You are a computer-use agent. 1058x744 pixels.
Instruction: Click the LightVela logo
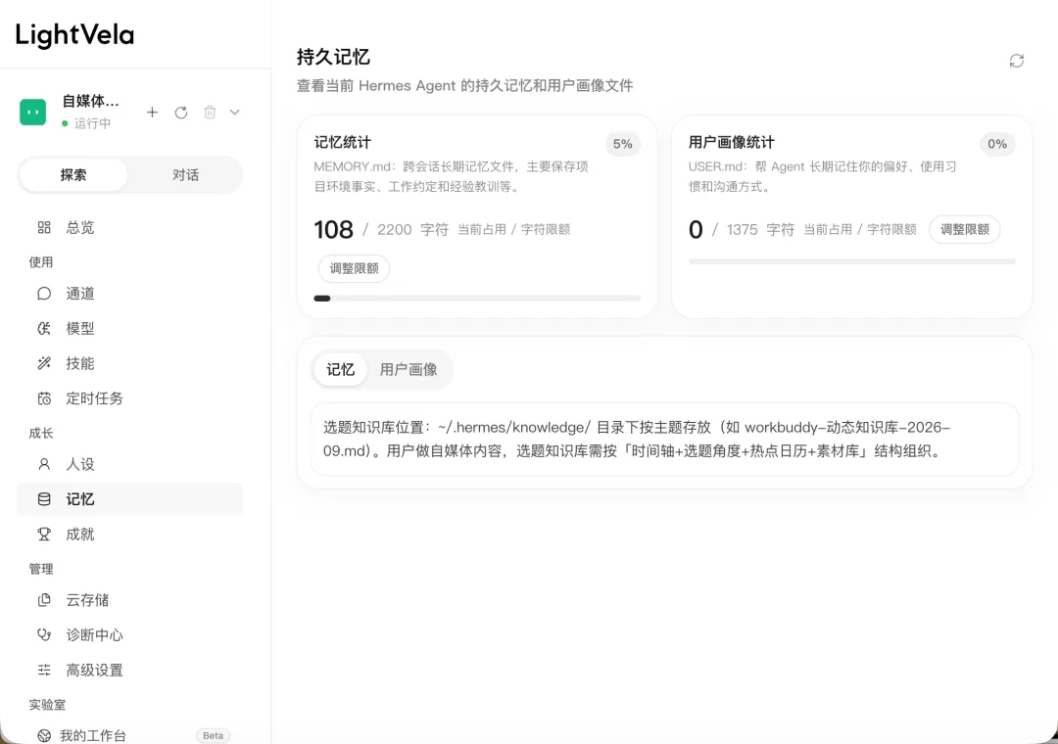74,34
